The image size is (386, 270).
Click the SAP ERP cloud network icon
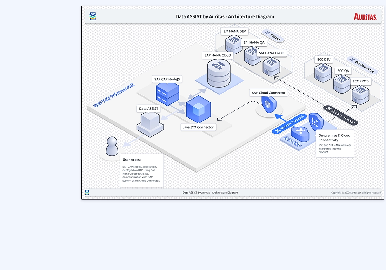coord(300,134)
